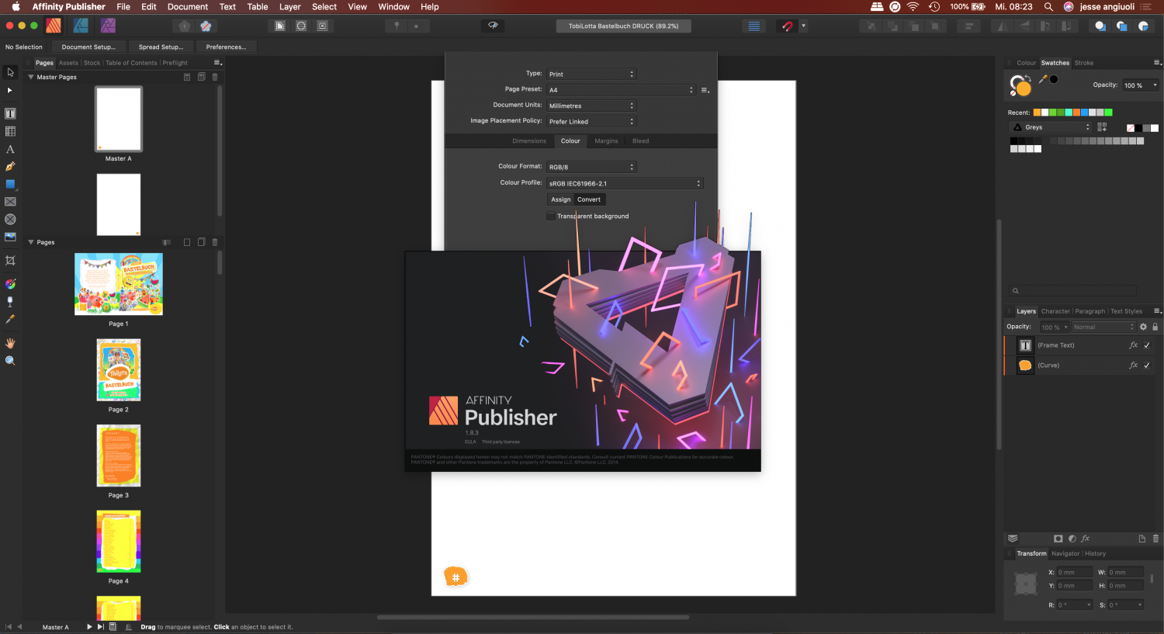Screen dimensions: 1164x634
Task: Click the Add Mask Layer icon in Layers panel
Action: [1058, 539]
